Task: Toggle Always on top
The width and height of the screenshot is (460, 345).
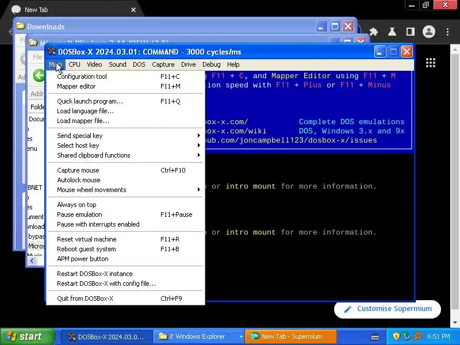Action: click(x=125, y=205)
